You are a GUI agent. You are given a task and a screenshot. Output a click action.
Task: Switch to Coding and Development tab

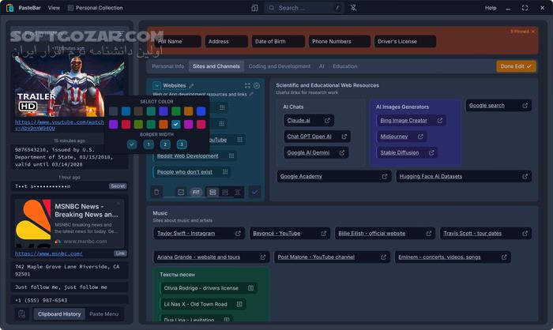[x=279, y=66]
